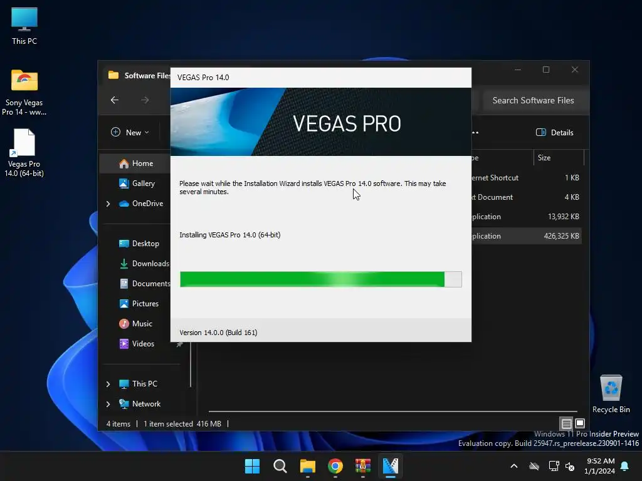Expand the Network tree node
The width and height of the screenshot is (642, 481).
click(108, 404)
